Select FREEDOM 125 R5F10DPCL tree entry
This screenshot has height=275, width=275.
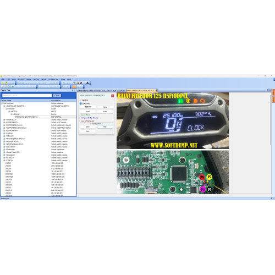[x=26, y=117]
